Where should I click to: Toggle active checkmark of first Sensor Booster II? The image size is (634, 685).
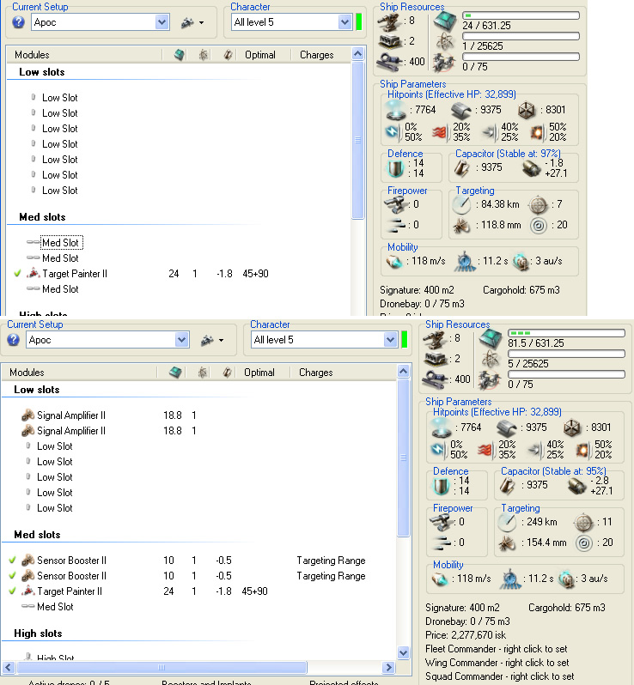(x=12, y=560)
